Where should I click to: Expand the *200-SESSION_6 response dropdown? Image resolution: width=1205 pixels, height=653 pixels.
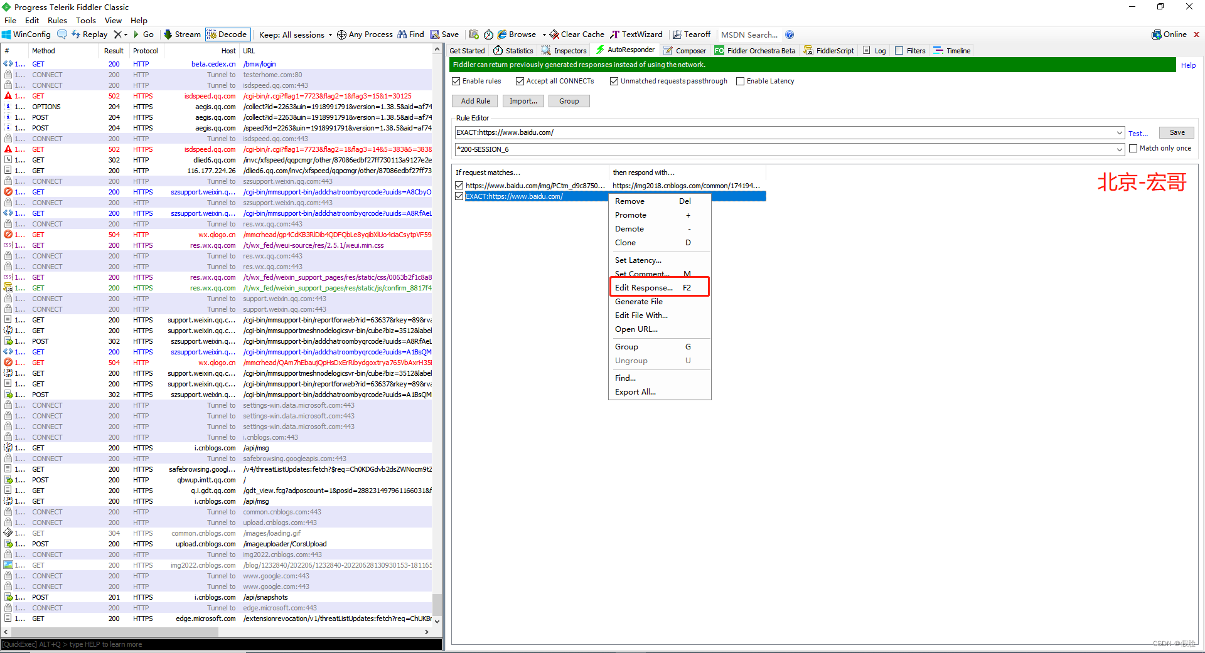[x=1119, y=150]
